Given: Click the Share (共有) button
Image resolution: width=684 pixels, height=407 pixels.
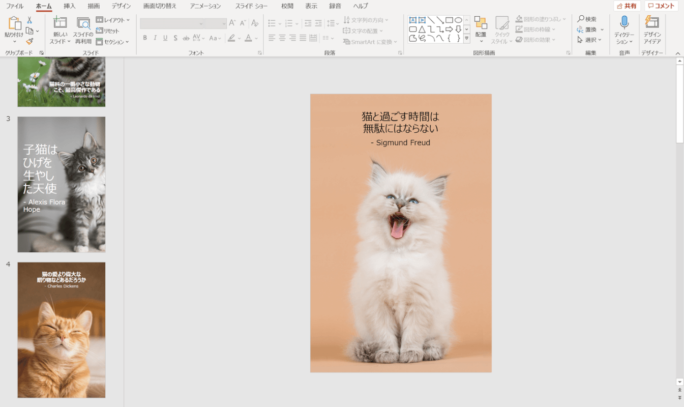Looking at the screenshot, I should pos(627,6).
